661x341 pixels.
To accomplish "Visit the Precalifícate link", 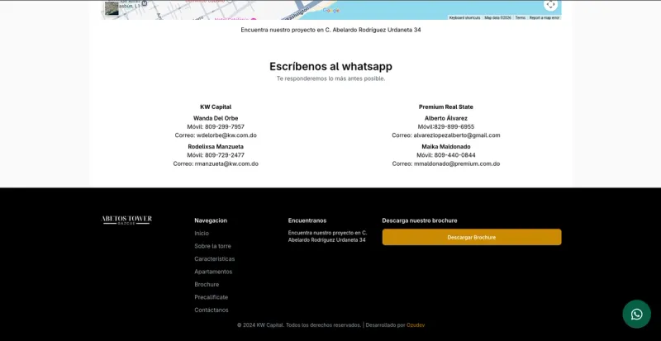I will [x=212, y=297].
